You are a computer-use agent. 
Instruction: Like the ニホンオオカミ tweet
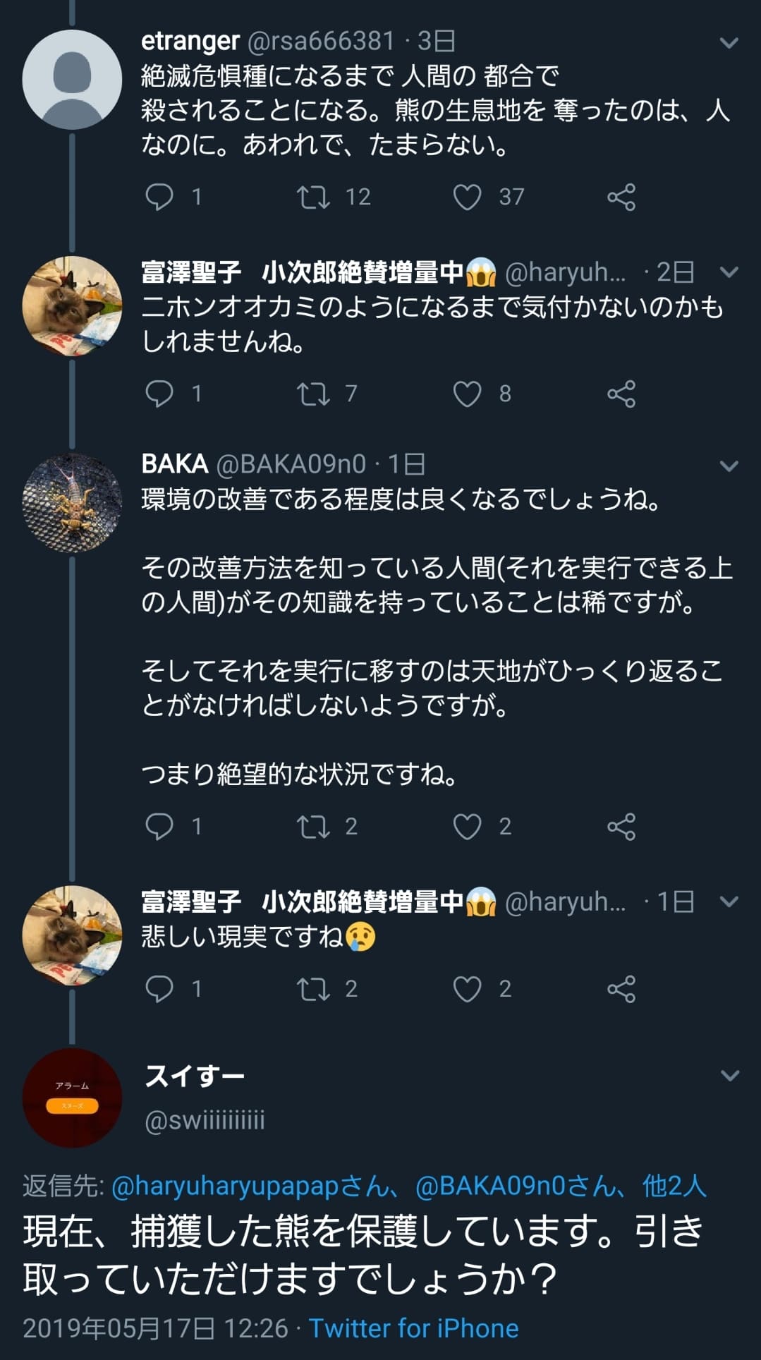[x=467, y=394]
